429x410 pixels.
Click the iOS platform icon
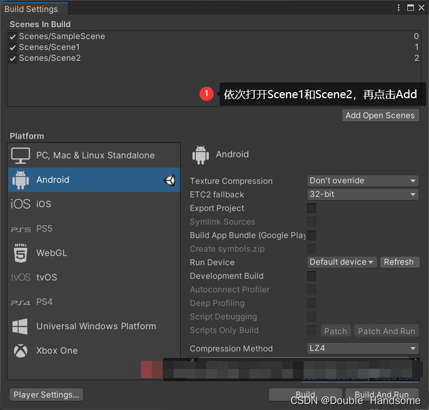tap(20, 204)
